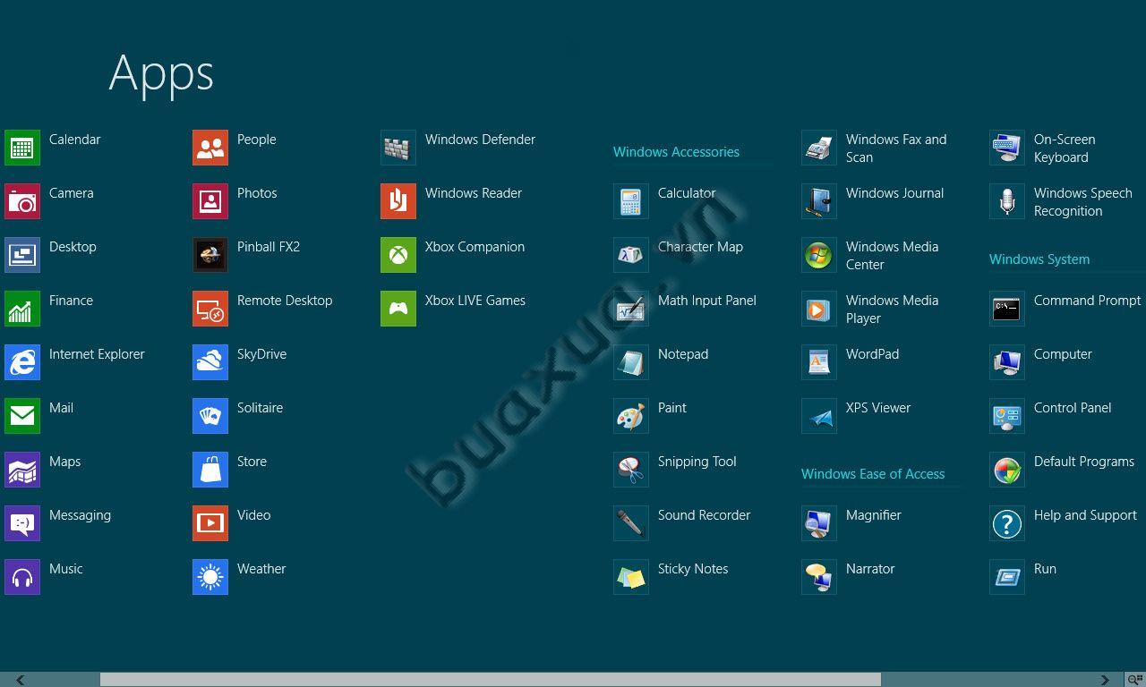Viewport: 1146px width, 687px height.
Task: Open the Video app icon
Action: [210, 523]
